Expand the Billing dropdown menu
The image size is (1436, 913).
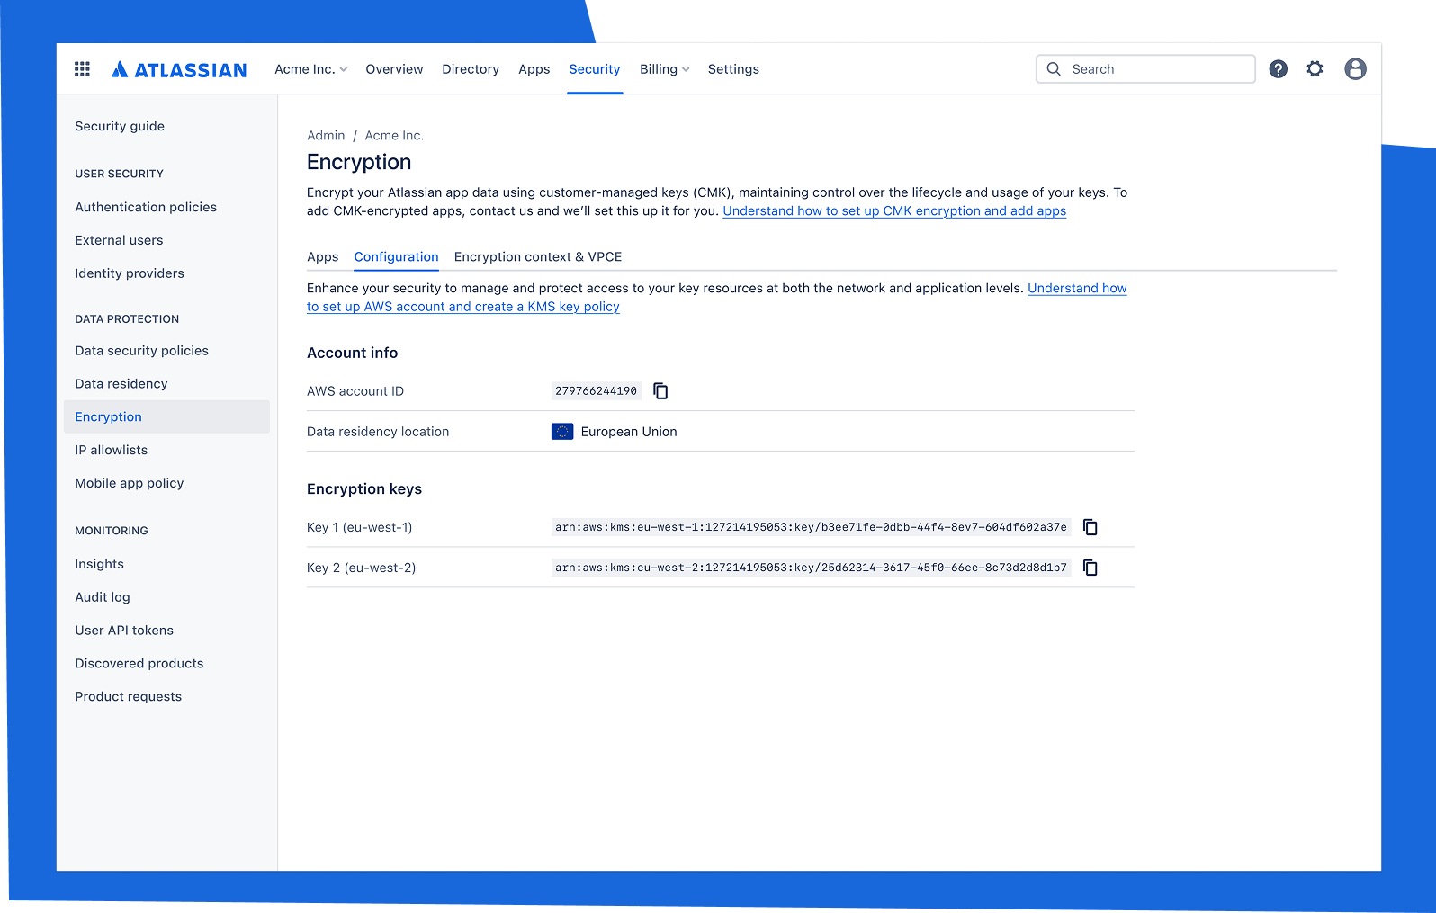[664, 69]
